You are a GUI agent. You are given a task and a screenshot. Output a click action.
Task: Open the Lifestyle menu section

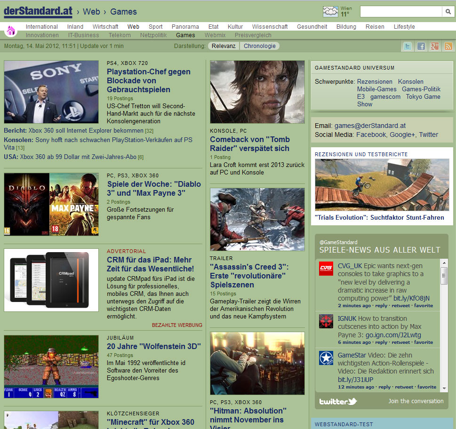404,27
